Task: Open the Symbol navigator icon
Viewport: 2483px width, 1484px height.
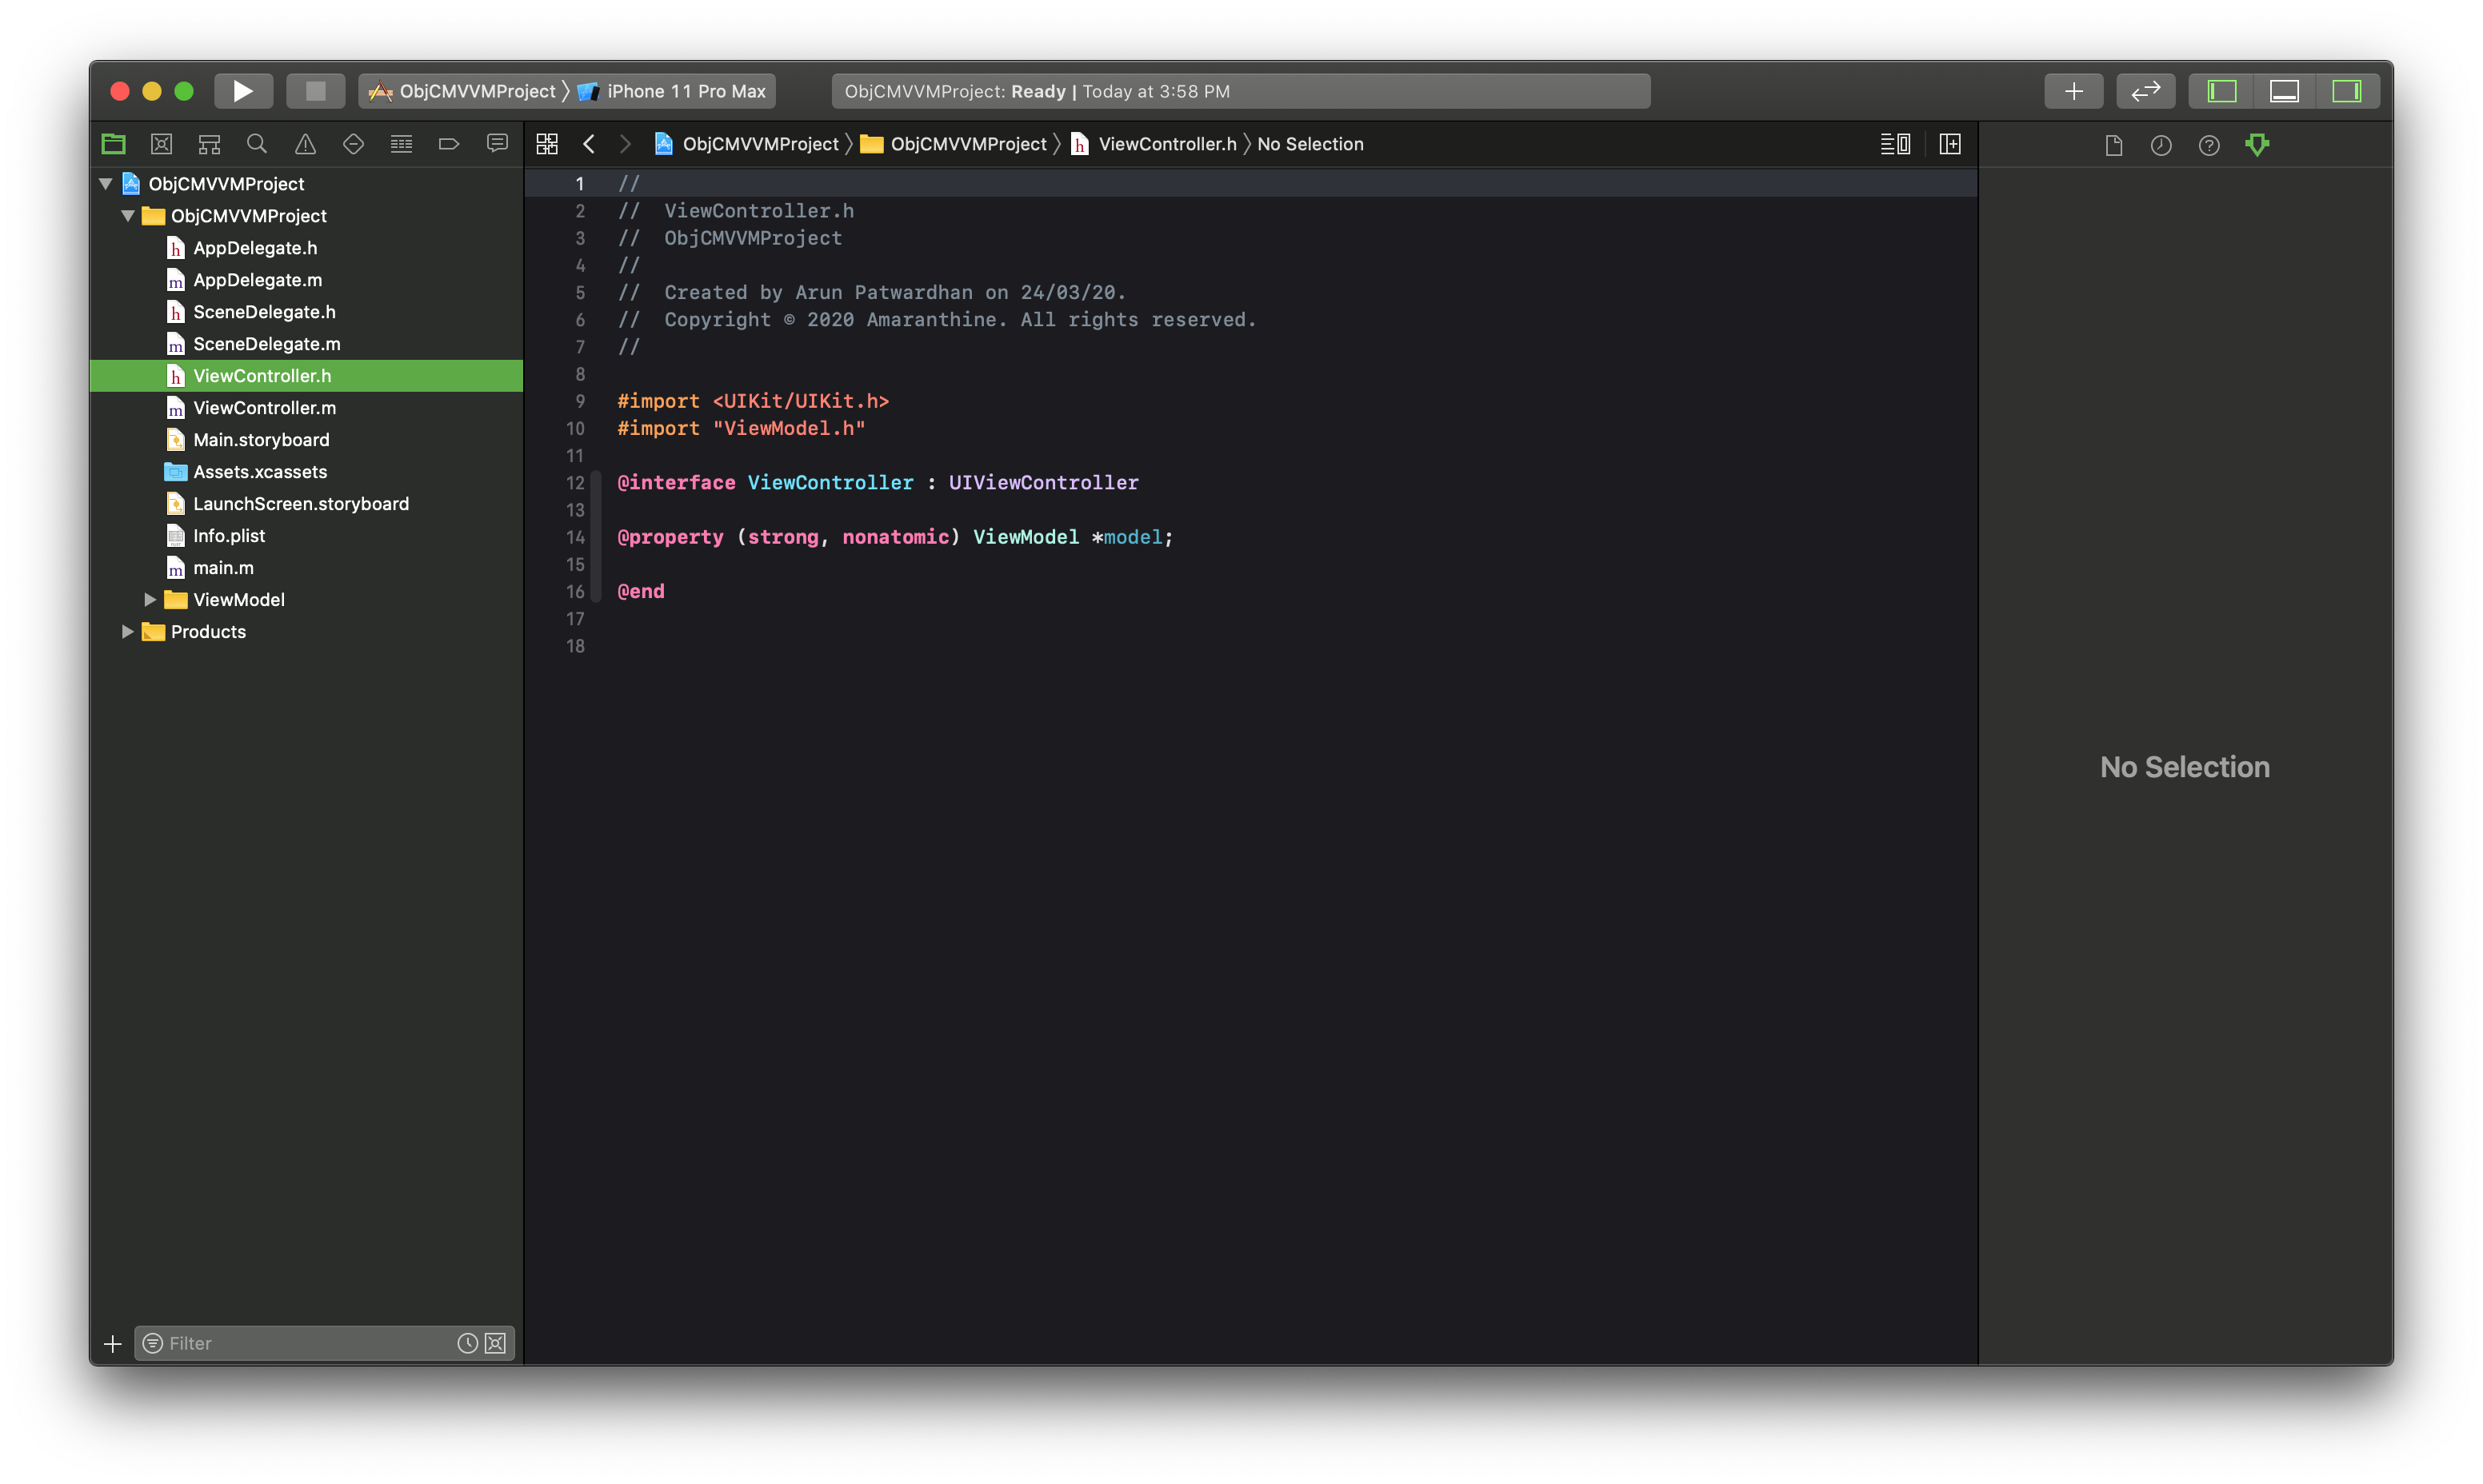Action: tap(209, 144)
